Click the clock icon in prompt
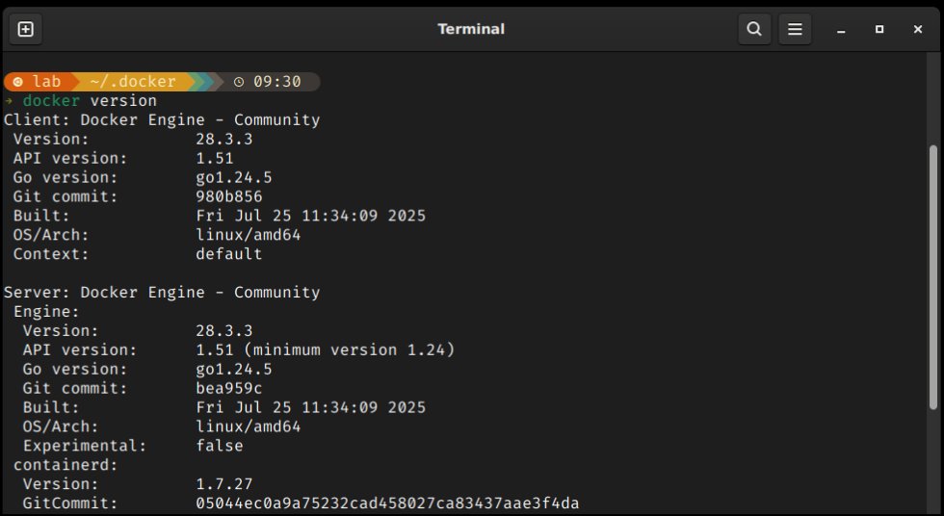This screenshot has height=516, width=944. pyautogui.click(x=239, y=82)
